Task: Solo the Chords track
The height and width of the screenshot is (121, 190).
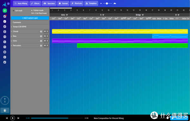Action: click(47, 31)
